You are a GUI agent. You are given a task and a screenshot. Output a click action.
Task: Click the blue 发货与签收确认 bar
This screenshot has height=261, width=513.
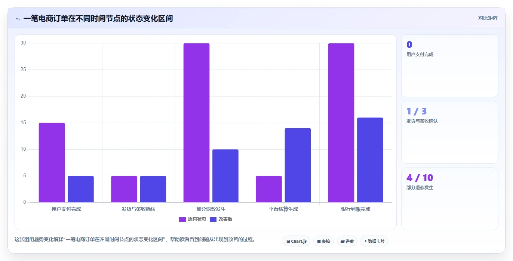[153, 189]
